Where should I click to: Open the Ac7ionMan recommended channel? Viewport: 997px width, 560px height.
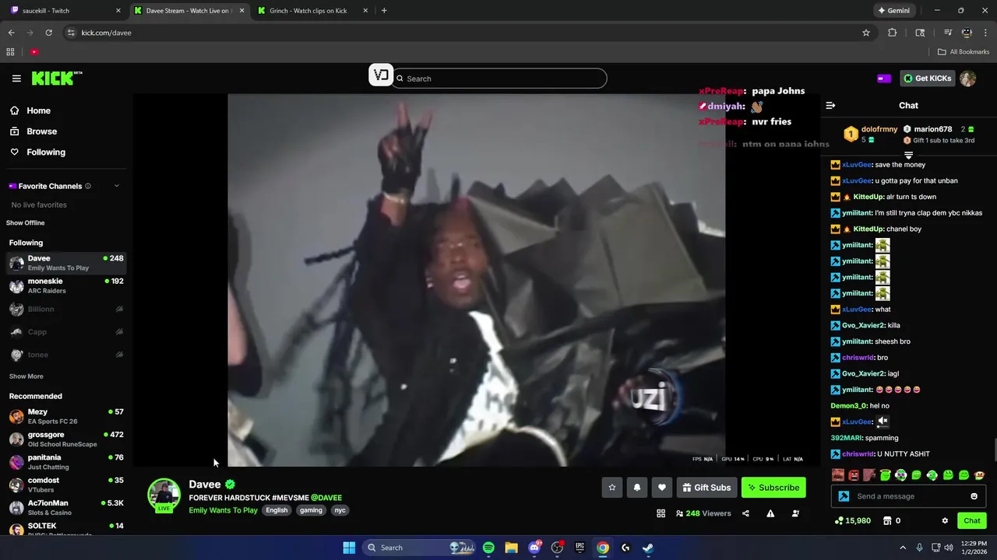point(66,508)
